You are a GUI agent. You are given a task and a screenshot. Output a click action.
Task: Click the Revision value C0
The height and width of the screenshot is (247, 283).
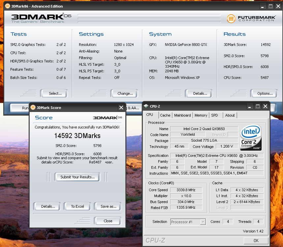click(255, 167)
